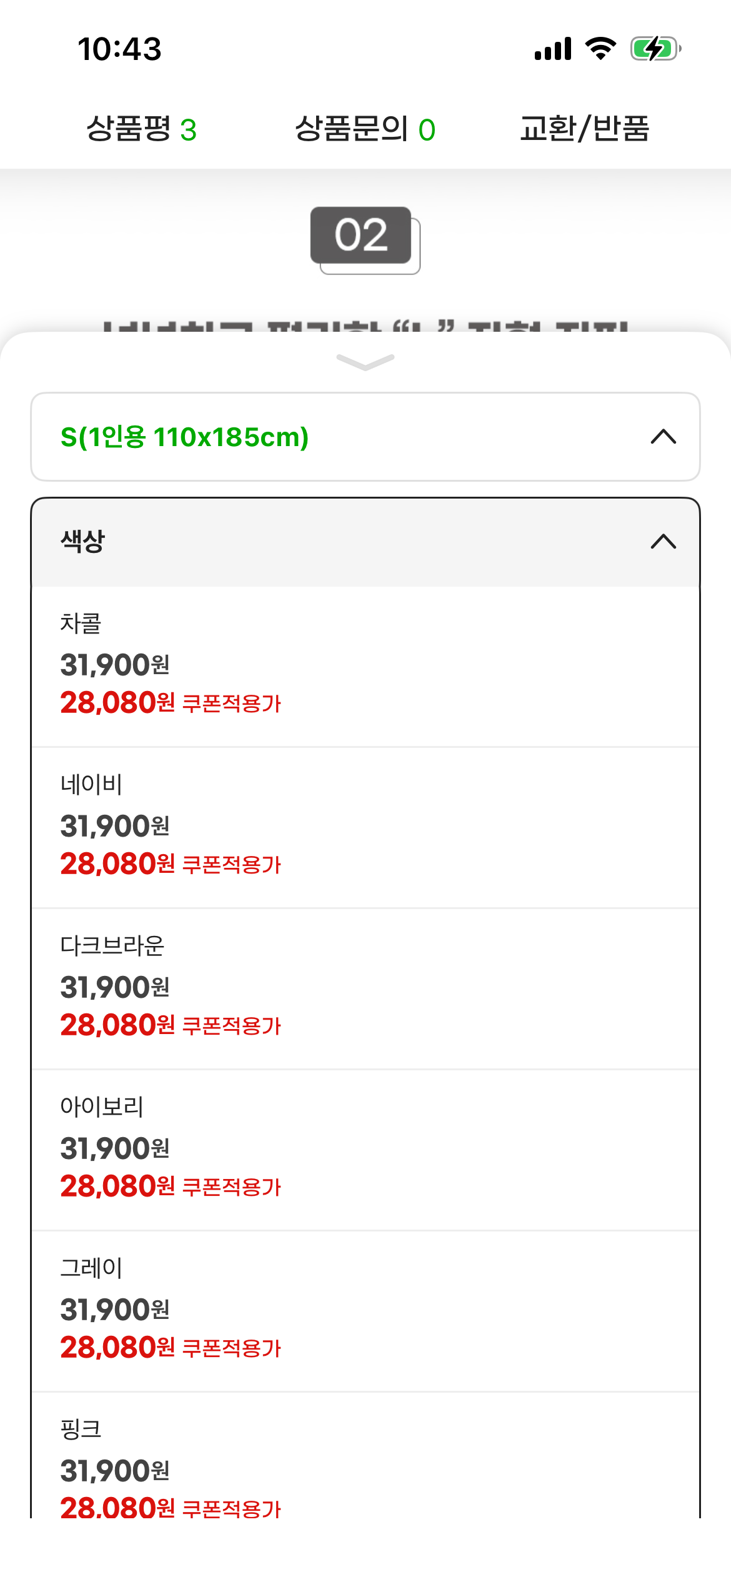Open the 상품평 reviews tab
The height and width of the screenshot is (1582, 731).
(141, 129)
